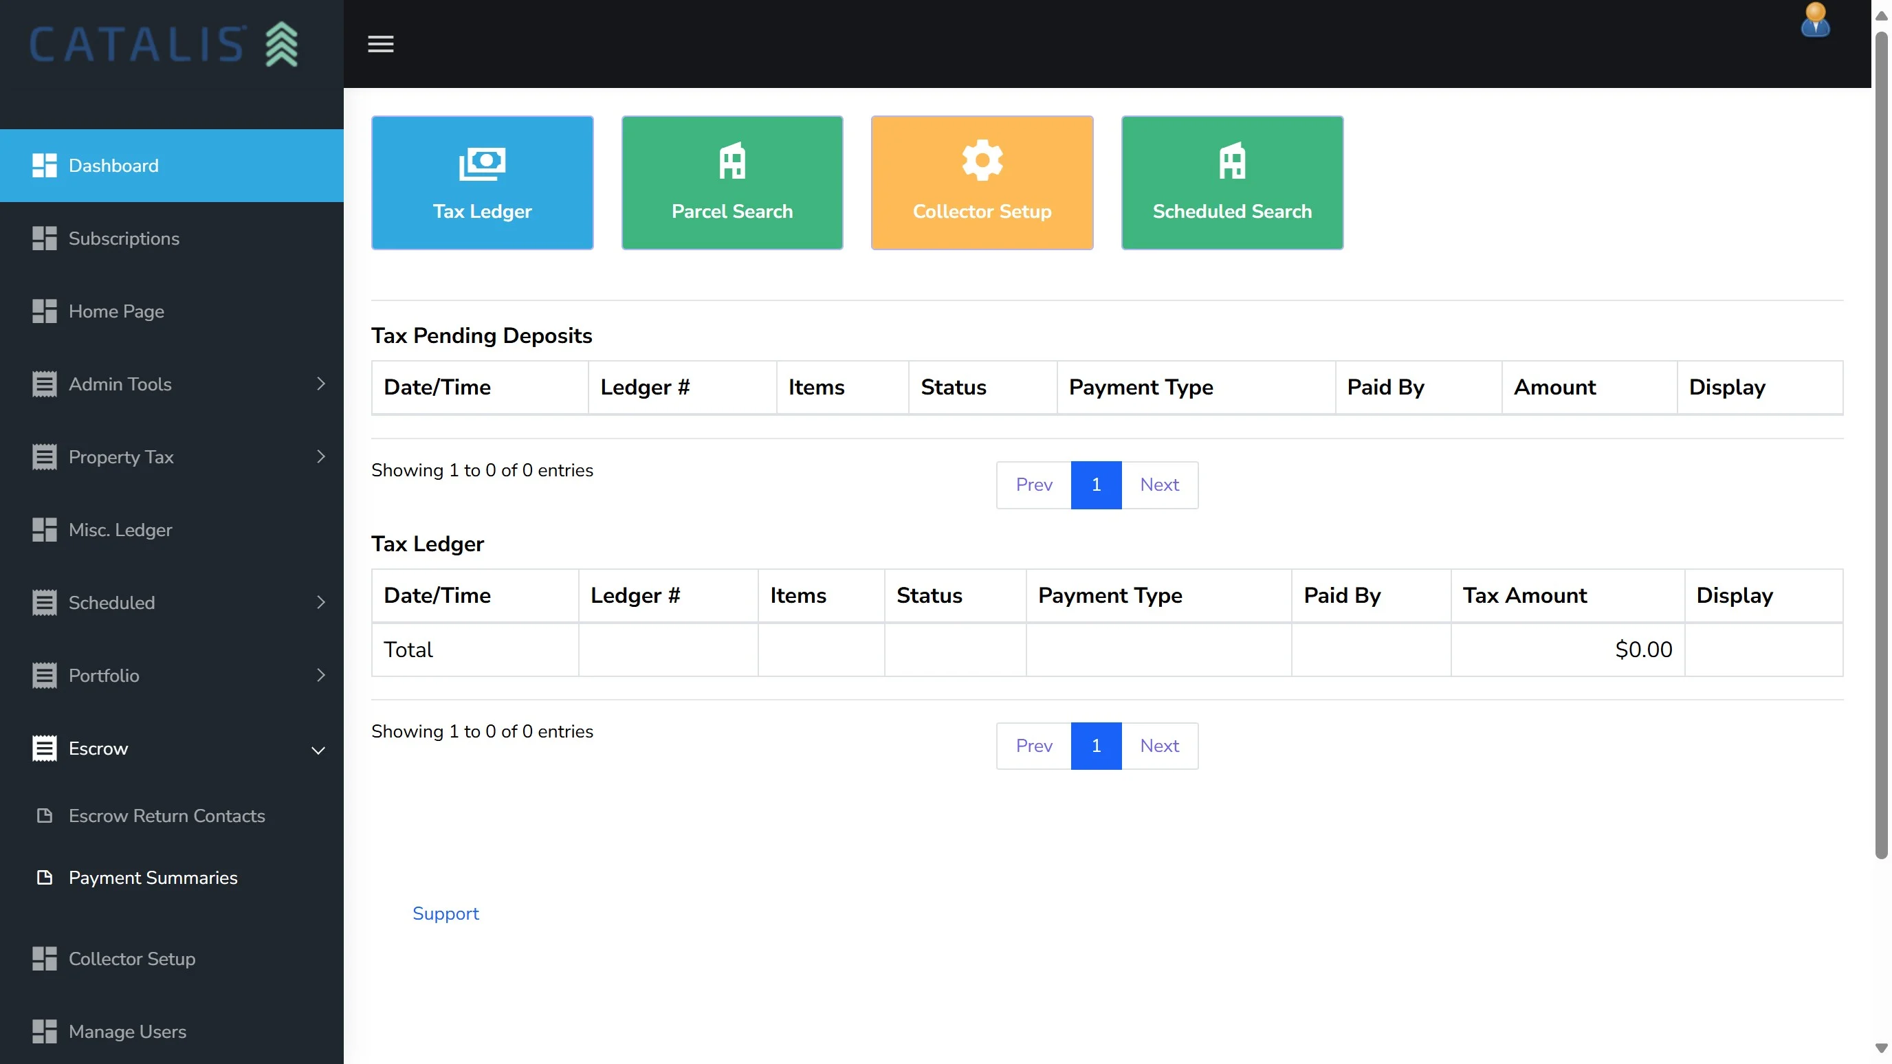The width and height of the screenshot is (1892, 1064).
Task: Open the Tax Ledger tile label
Action: pyautogui.click(x=482, y=211)
